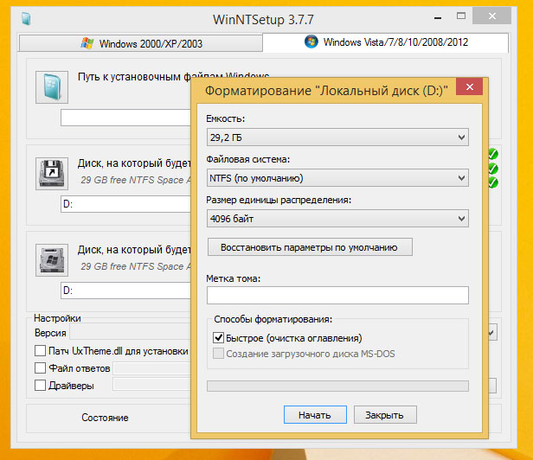Click the Windows XP flag icon on first tab

[87, 43]
